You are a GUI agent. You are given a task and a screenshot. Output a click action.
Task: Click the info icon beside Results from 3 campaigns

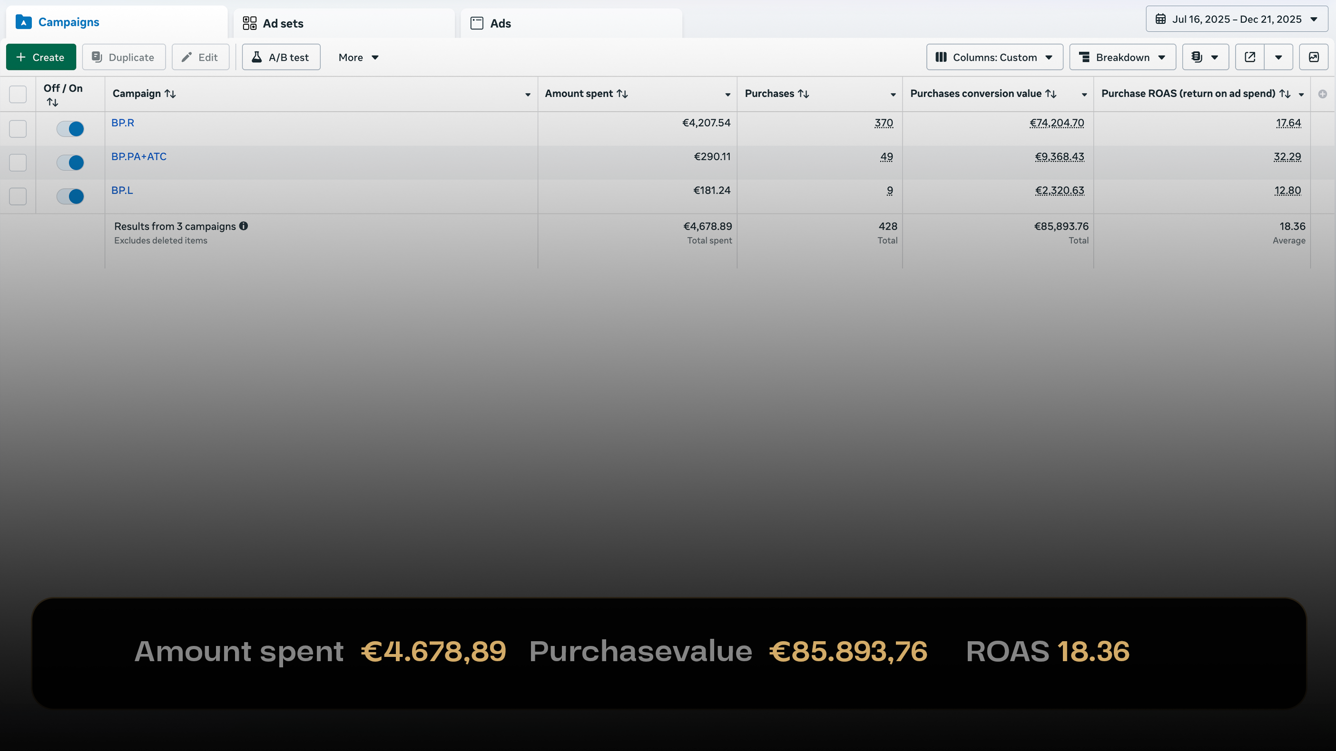pyautogui.click(x=243, y=226)
